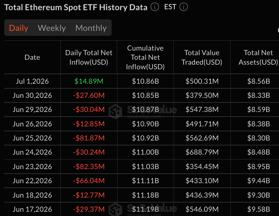Select the Jun 22,2026 date cell
The height and width of the screenshot is (216, 279).
click(x=32, y=181)
